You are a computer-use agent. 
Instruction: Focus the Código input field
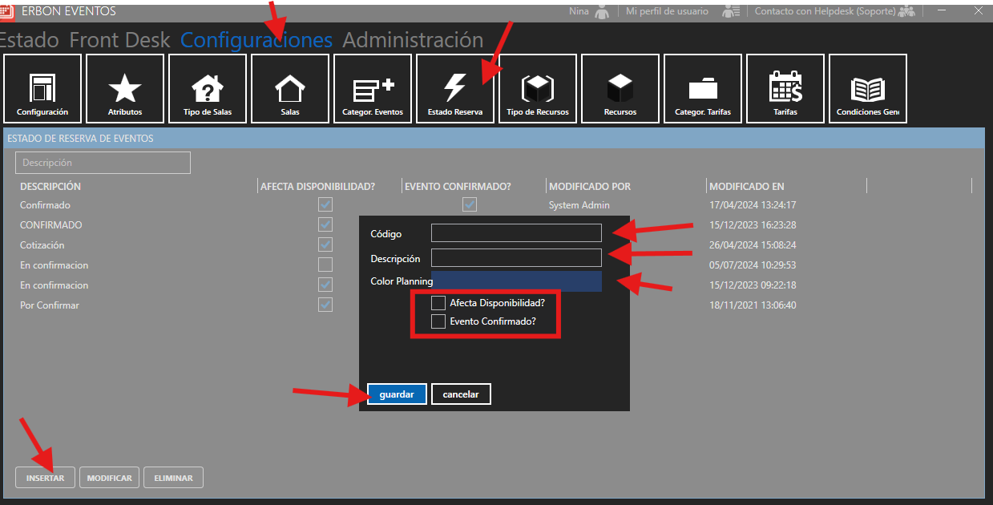[516, 233]
